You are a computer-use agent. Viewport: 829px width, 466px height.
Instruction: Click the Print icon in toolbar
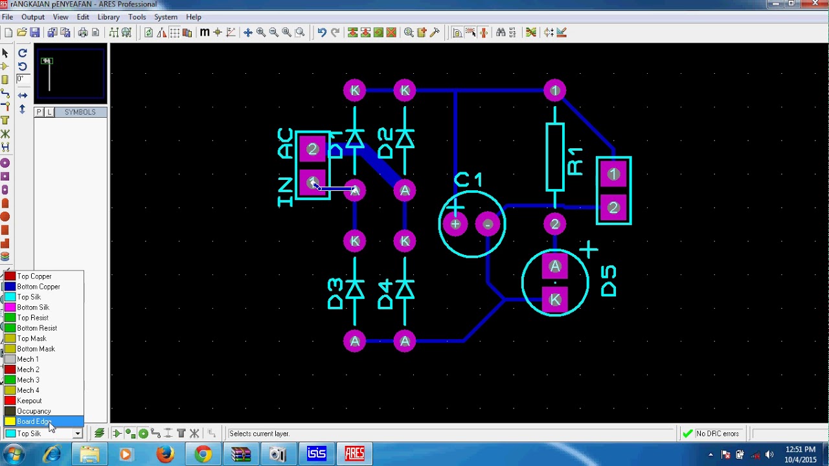click(x=83, y=32)
